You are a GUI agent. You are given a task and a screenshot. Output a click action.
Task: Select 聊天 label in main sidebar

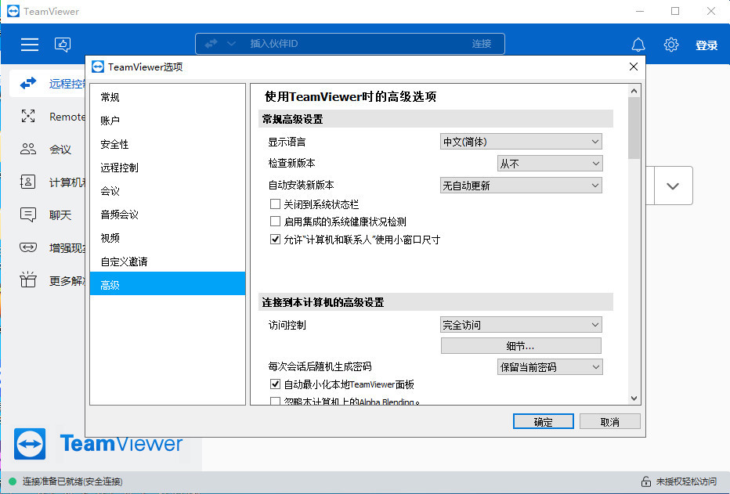[x=60, y=215]
